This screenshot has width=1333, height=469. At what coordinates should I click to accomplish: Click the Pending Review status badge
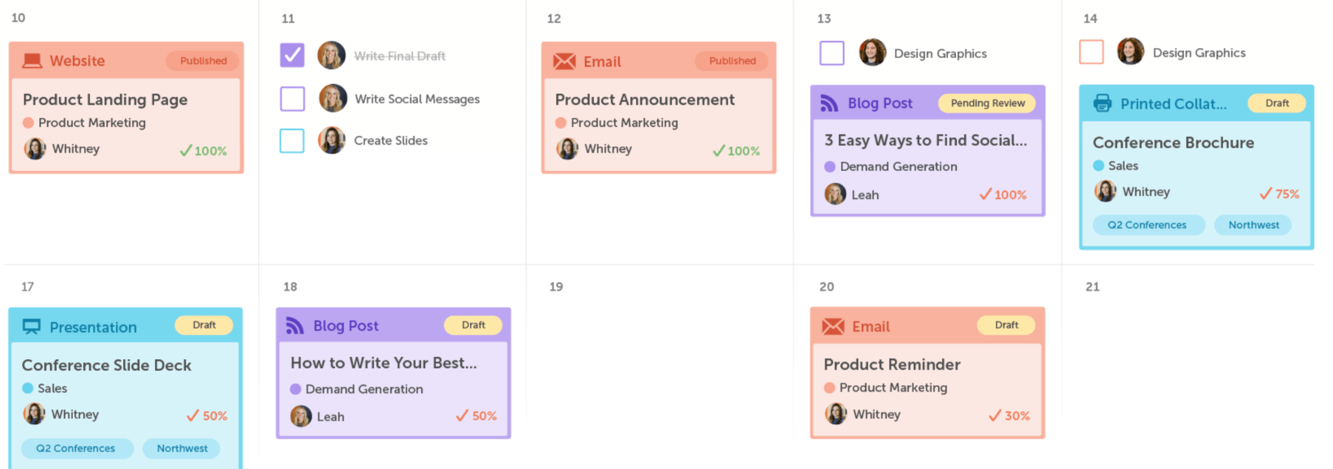(x=987, y=103)
